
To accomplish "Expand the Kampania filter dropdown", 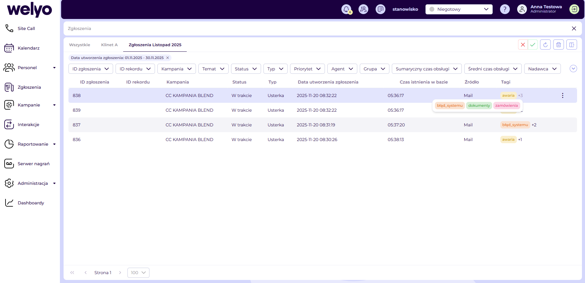I will 176,69.
